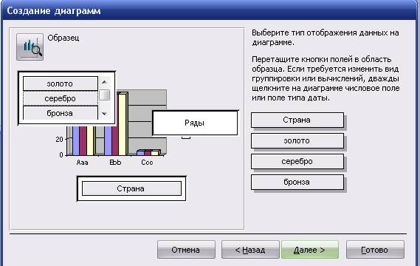Click the Ccc bars in the sample chart
Screen dimensions: 420x266
point(148,152)
